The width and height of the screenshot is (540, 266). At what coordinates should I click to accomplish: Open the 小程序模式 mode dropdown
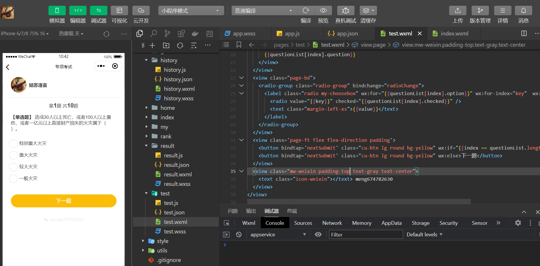coord(191,11)
